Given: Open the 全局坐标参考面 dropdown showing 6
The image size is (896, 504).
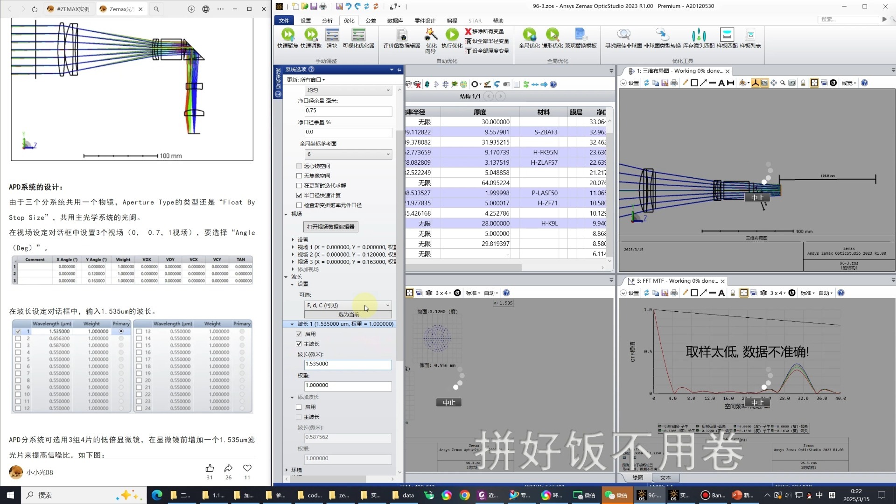Looking at the screenshot, I should [x=348, y=154].
